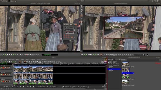Viewport: 161px width, 90px height.
Task: Click the paste icon in Compositor toolbar
Action: tap(114, 55)
